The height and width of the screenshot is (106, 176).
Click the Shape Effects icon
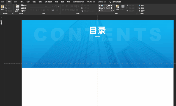pyautogui.click(x=127, y=11)
